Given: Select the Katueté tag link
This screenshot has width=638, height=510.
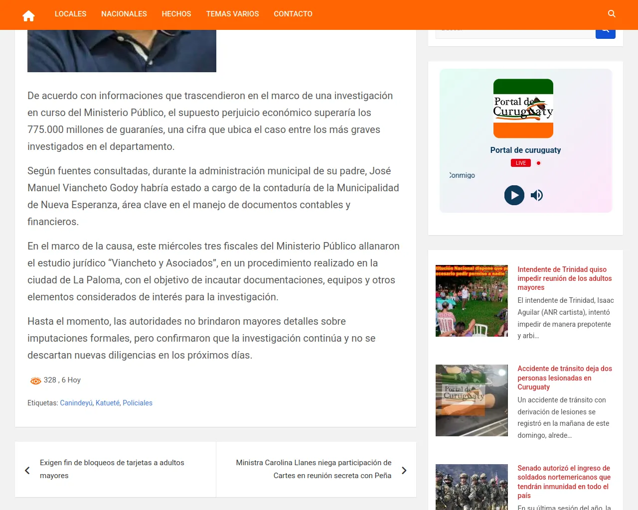Looking at the screenshot, I should (x=107, y=403).
